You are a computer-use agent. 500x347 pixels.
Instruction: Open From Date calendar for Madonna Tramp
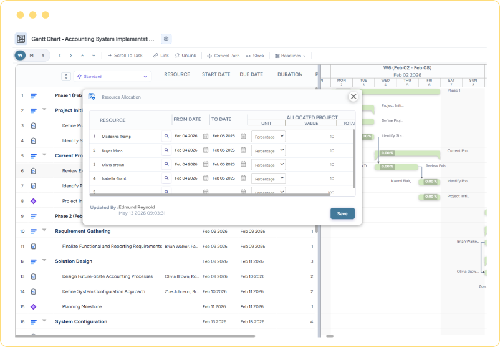(206, 136)
